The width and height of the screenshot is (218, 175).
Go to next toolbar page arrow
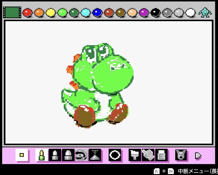(x=198, y=156)
